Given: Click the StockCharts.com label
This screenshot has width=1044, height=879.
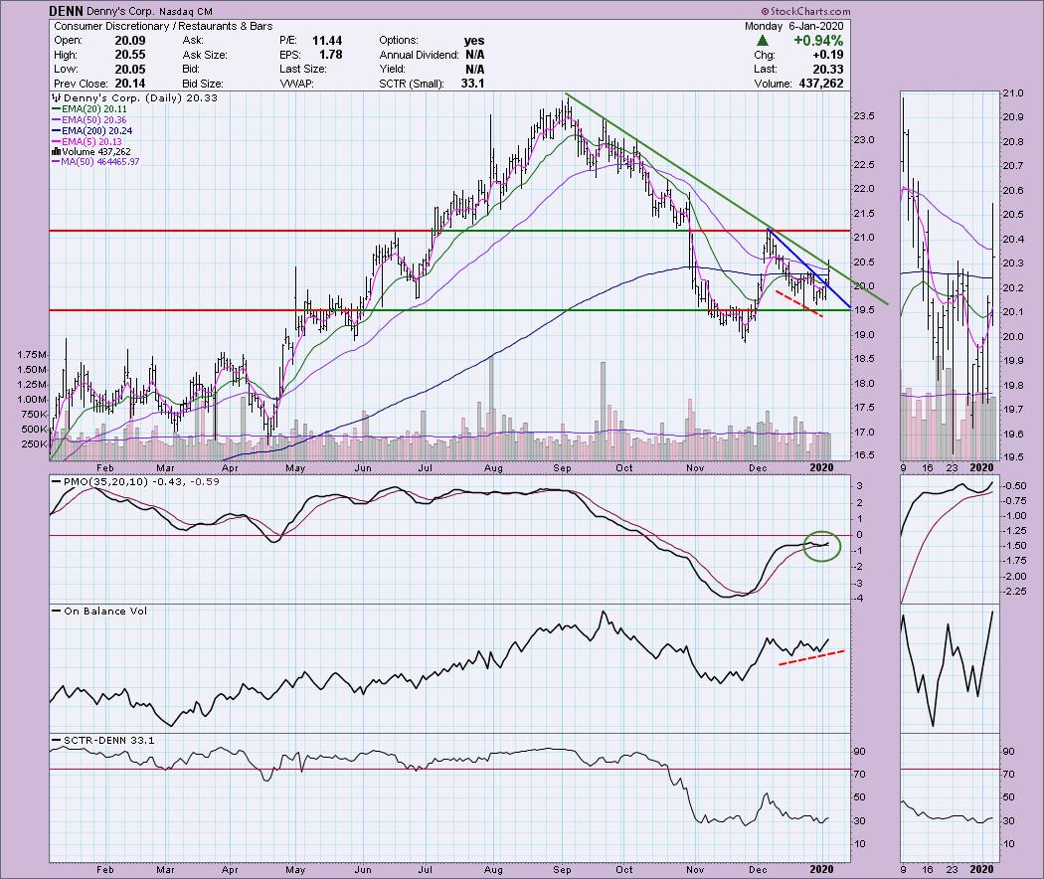Looking at the screenshot, I should point(805,11).
